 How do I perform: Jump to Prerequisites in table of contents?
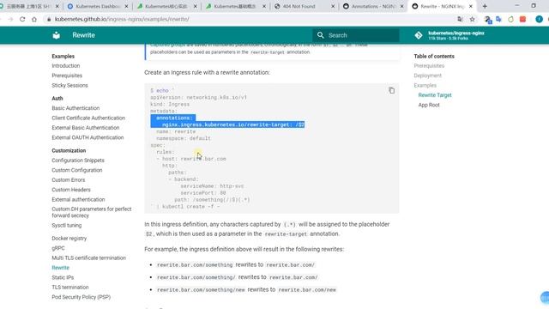coord(429,66)
